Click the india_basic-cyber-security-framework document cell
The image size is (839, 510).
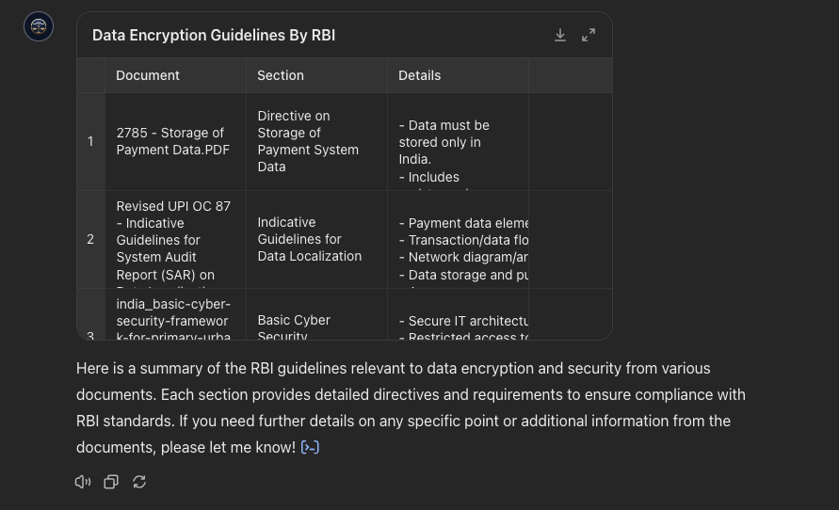(x=173, y=320)
